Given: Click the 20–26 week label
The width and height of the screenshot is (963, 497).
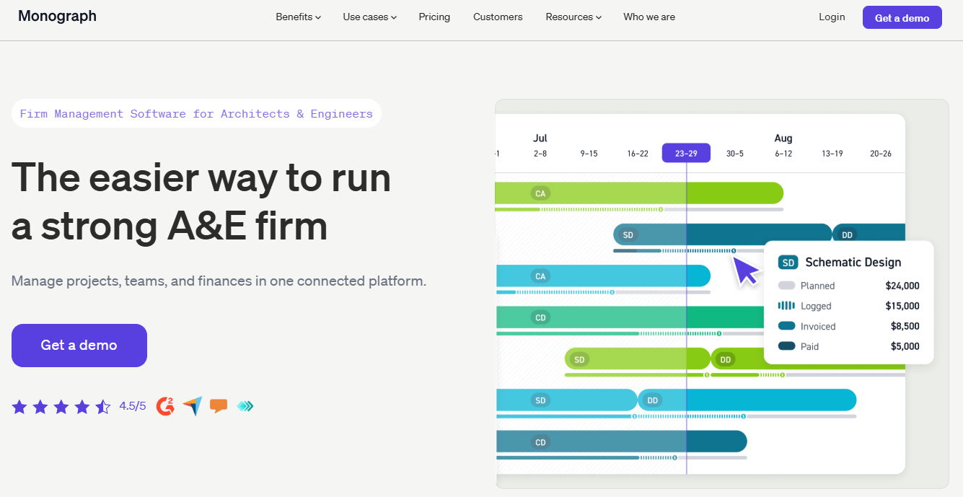Looking at the screenshot, I should pos(881,154).
